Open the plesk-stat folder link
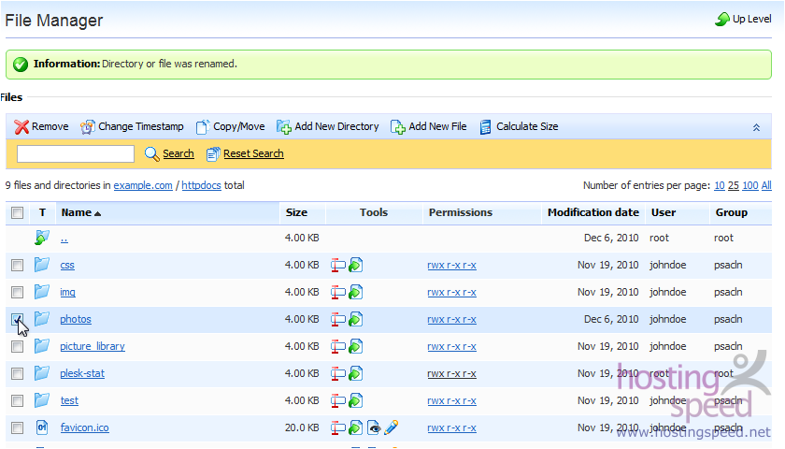Viewport: 785px width, 449px height. (x=82, y=373)
